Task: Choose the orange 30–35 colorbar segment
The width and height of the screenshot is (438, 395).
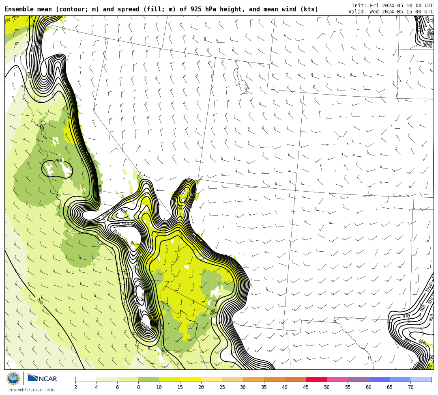Action: 253,379
